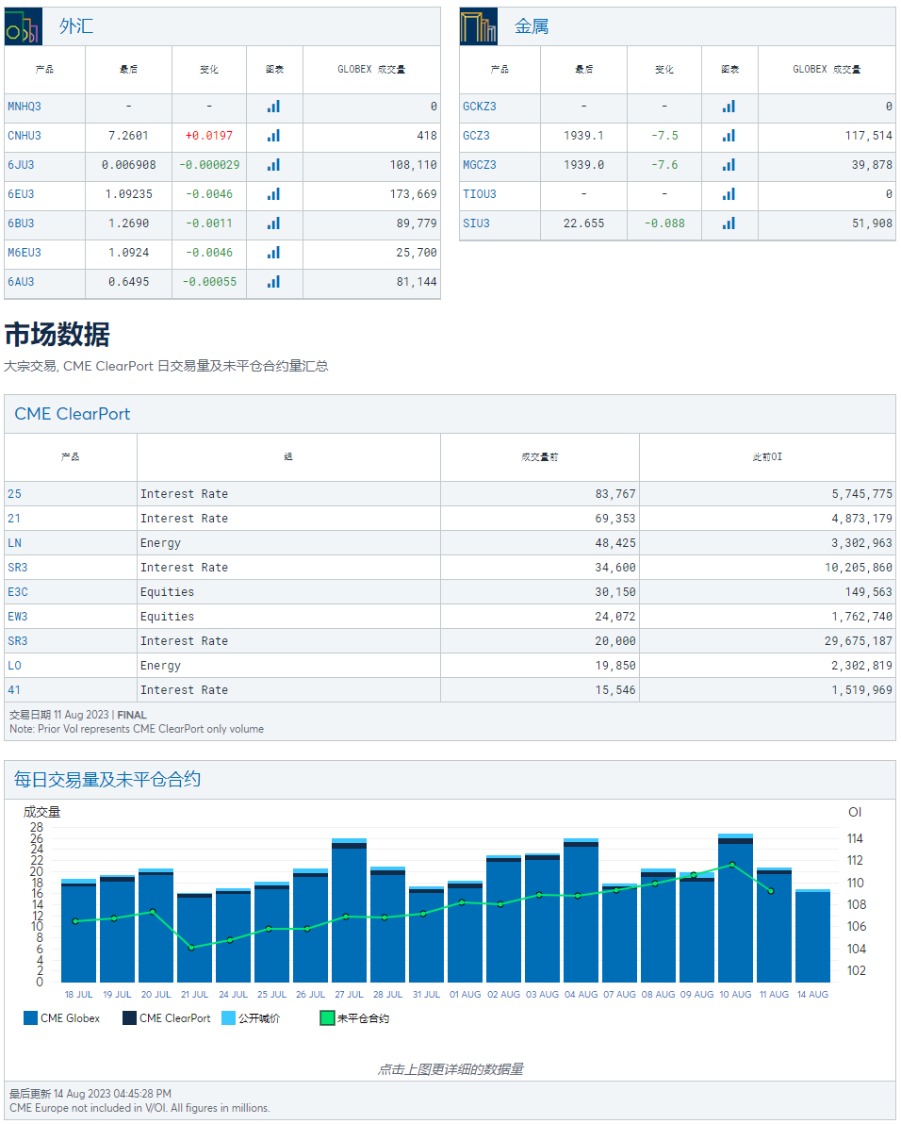Open TIOU3 product link
901x1124 pixels.
tap(479, 194)
